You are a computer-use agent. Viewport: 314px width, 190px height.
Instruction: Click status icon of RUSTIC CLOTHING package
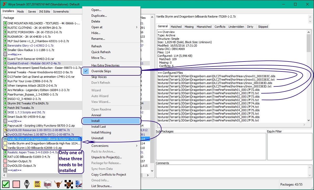[5, 27]
